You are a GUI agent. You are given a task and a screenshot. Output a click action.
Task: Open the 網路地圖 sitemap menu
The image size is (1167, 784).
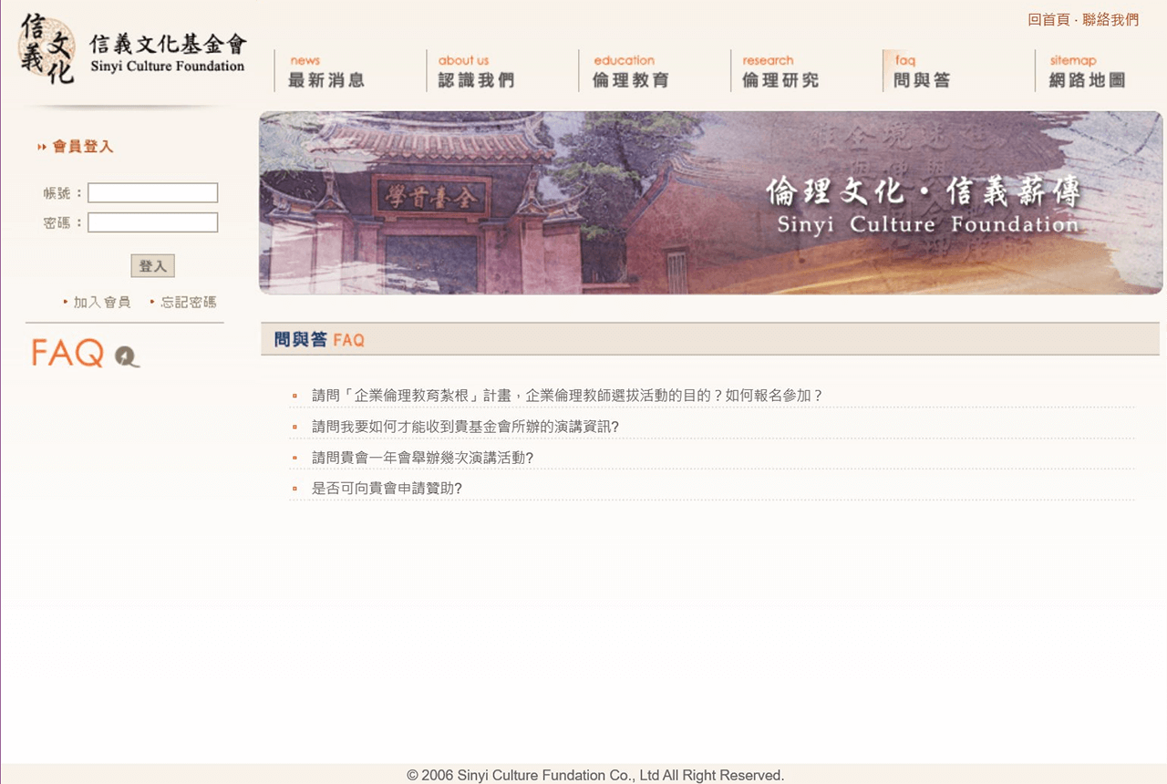(1087, 71)
